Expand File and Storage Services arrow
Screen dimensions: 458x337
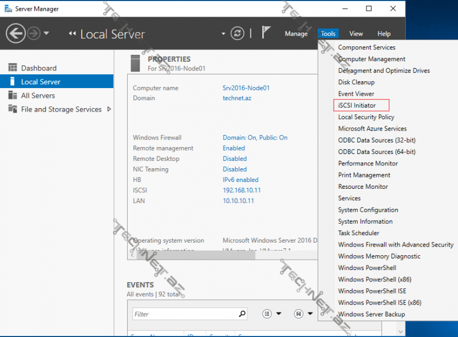tap(109, 109)
